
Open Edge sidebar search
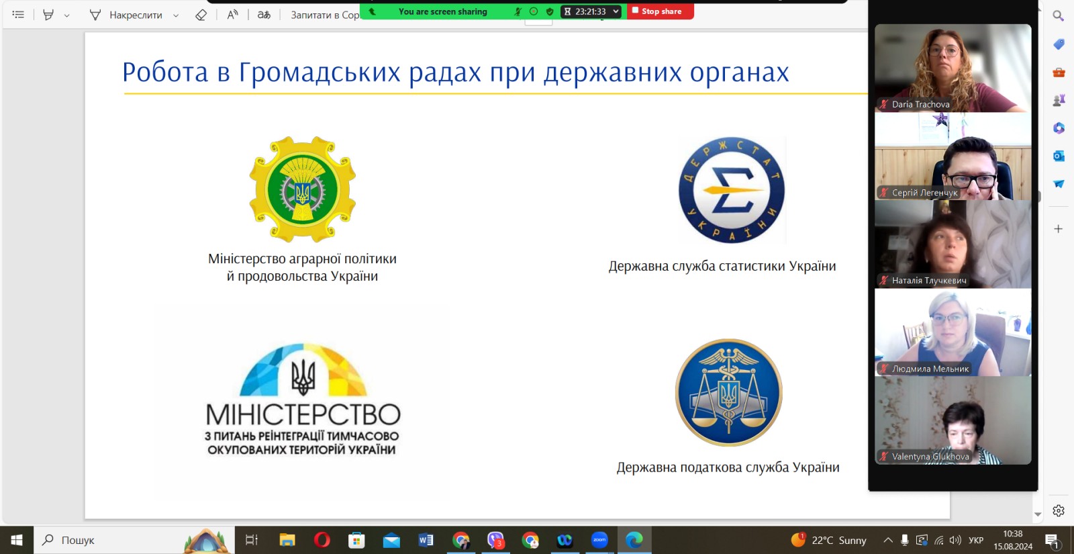coord(1059,15)
